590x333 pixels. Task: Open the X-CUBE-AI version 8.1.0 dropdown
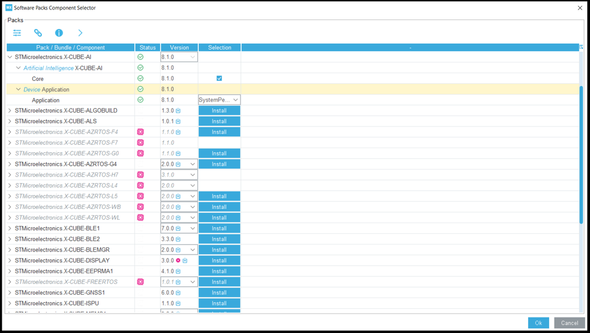[179, 57]
